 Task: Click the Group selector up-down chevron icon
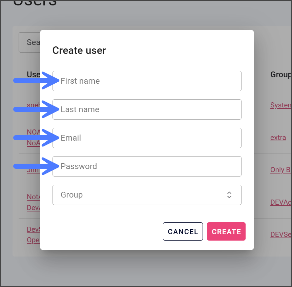pos(229,195)
